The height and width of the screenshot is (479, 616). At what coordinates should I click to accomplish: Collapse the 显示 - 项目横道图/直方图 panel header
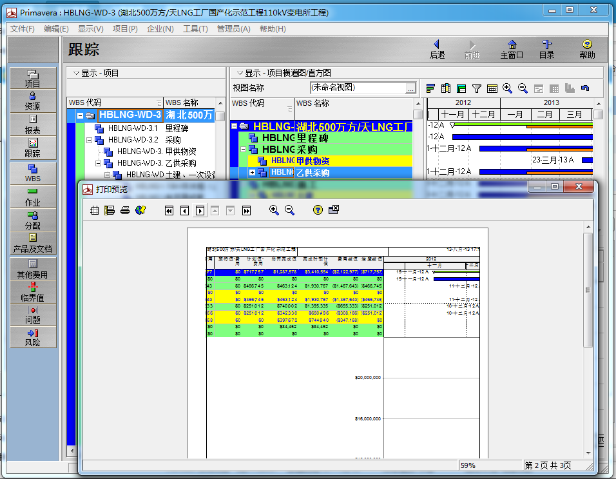(x=240, y=73)
